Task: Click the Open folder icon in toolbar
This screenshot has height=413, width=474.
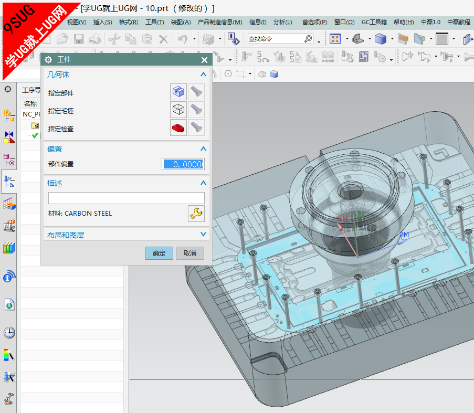Action: 62,39
